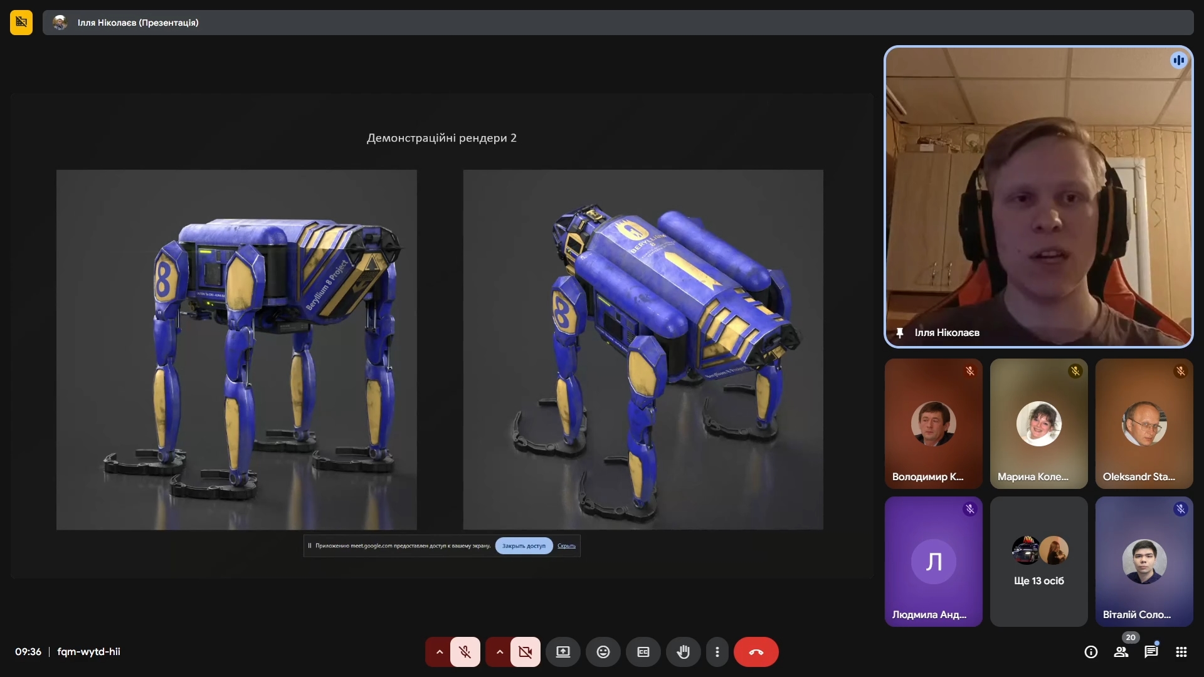Click the pin icon on Ілля Ніколаєв

pyautogui.click(x=900, y=333)
